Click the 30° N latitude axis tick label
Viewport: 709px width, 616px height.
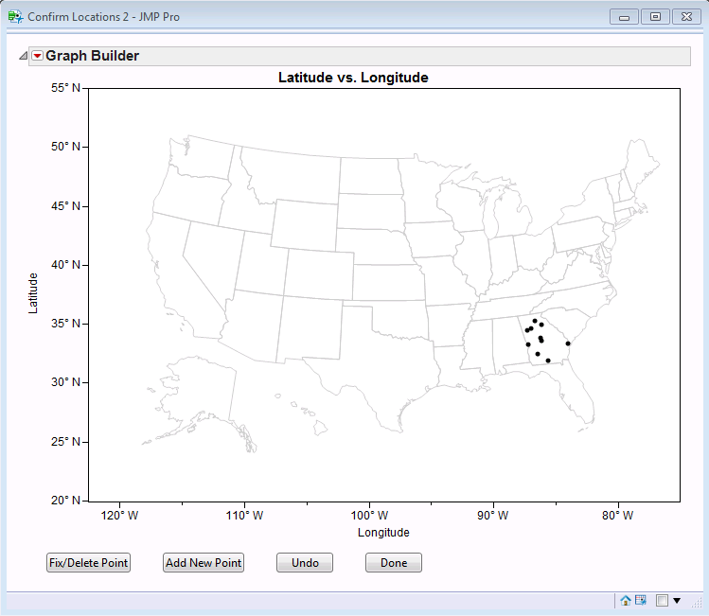tap(65, 382)
